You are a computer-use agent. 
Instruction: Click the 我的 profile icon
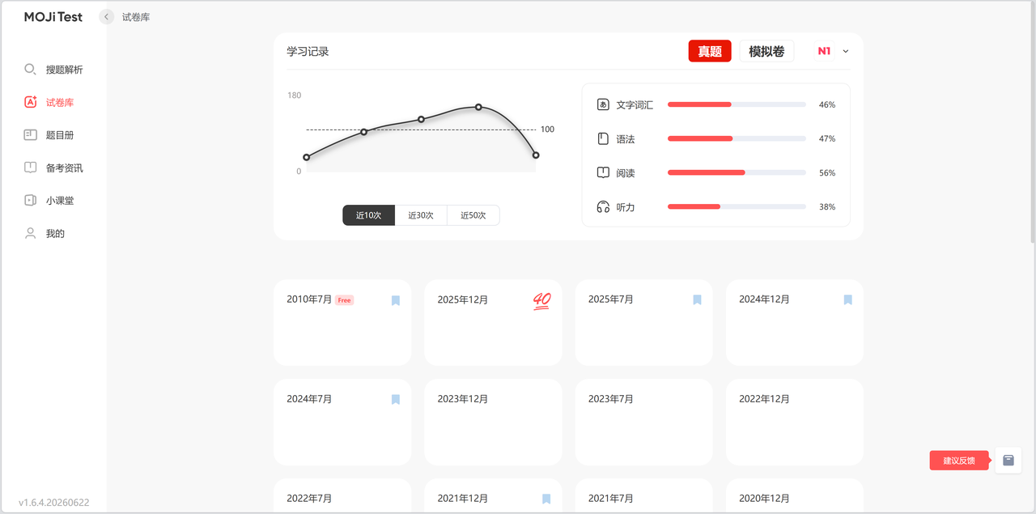31,233
